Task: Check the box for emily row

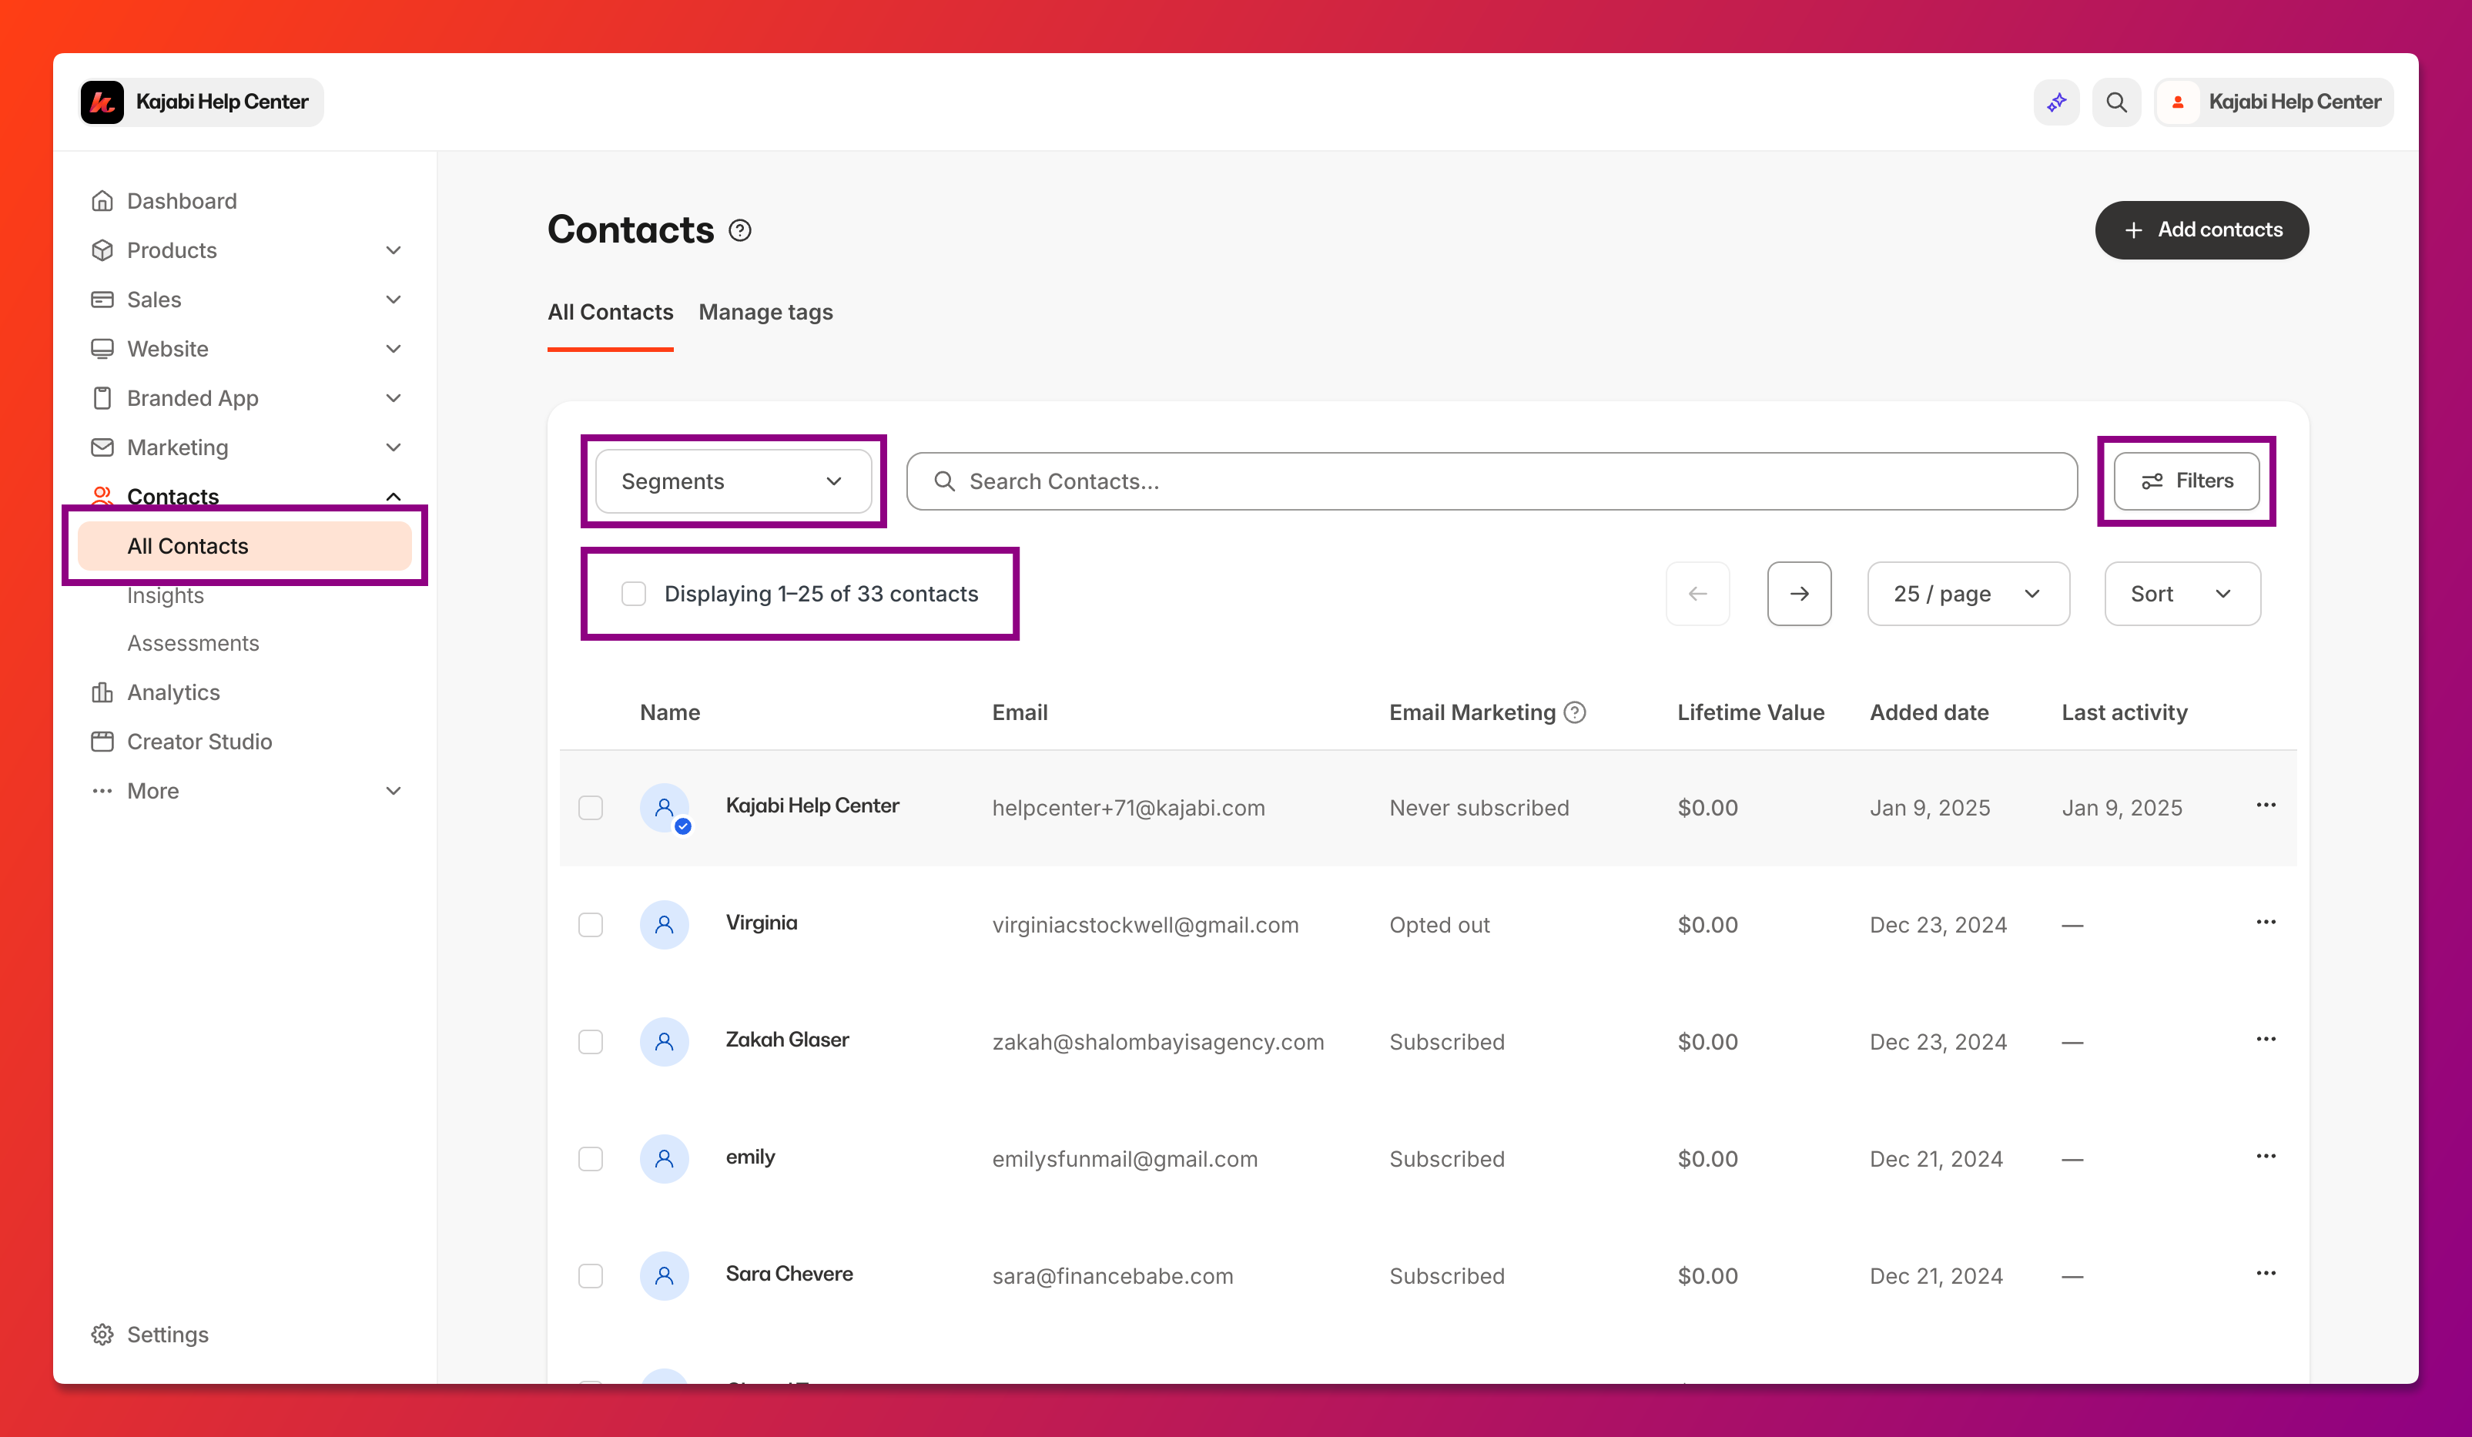Action: point(591,1158)
